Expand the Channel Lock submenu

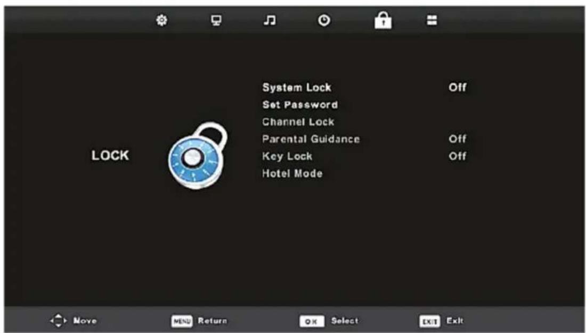[x=298, y=122]
